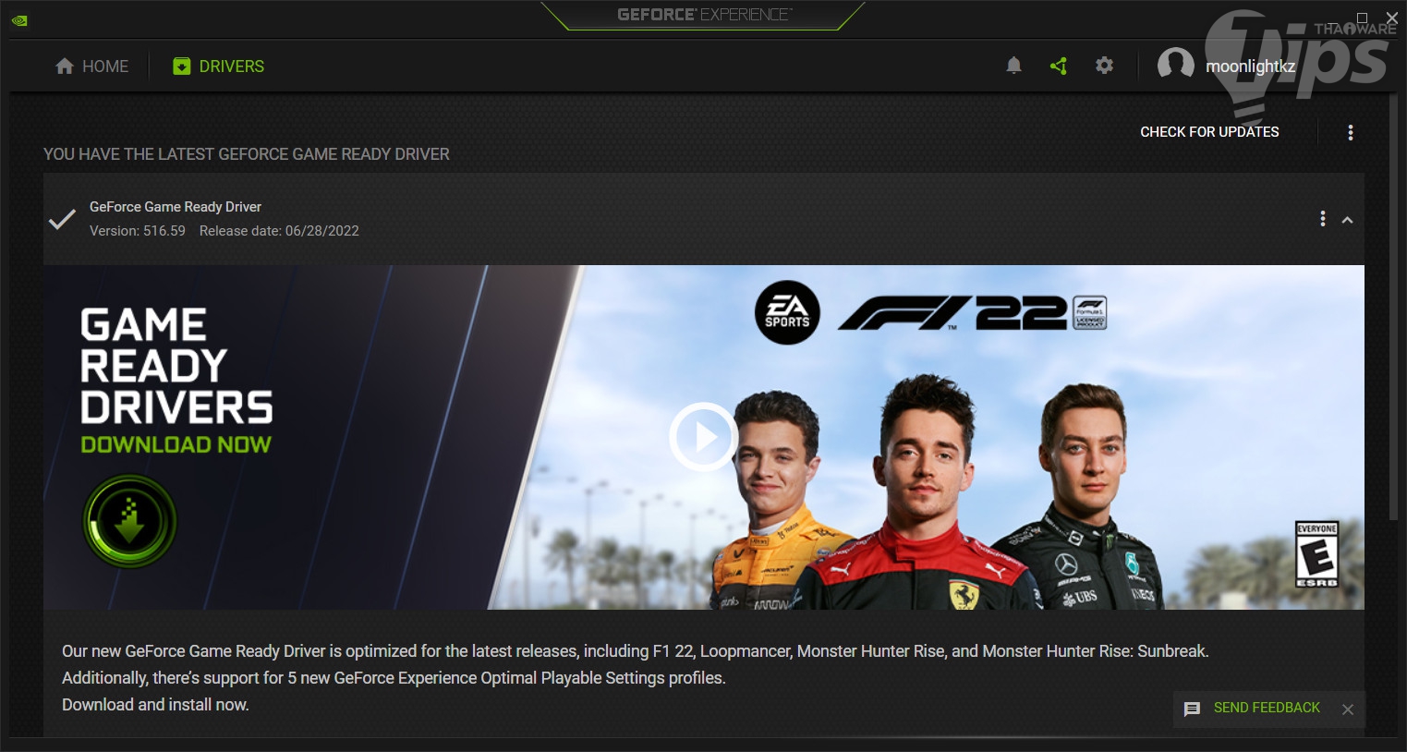Viewport: 1407px width, 752px height.
Task: Open the driver entry's three-dot menu
Action: (1323, 219)
